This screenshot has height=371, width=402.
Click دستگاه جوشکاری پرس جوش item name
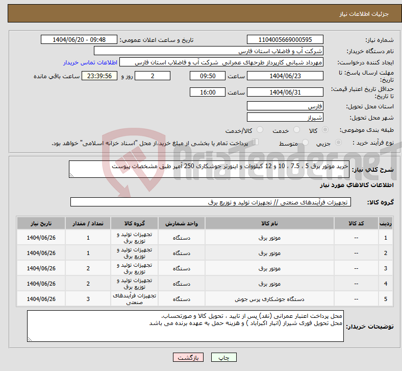(269, 299)
